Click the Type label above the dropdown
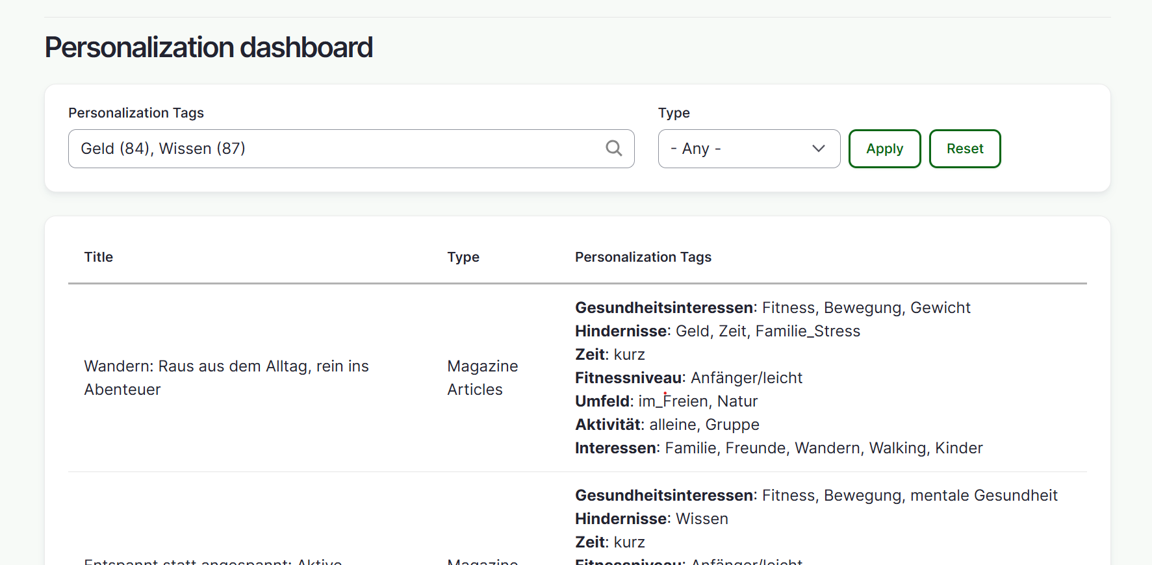 (674, 113)
